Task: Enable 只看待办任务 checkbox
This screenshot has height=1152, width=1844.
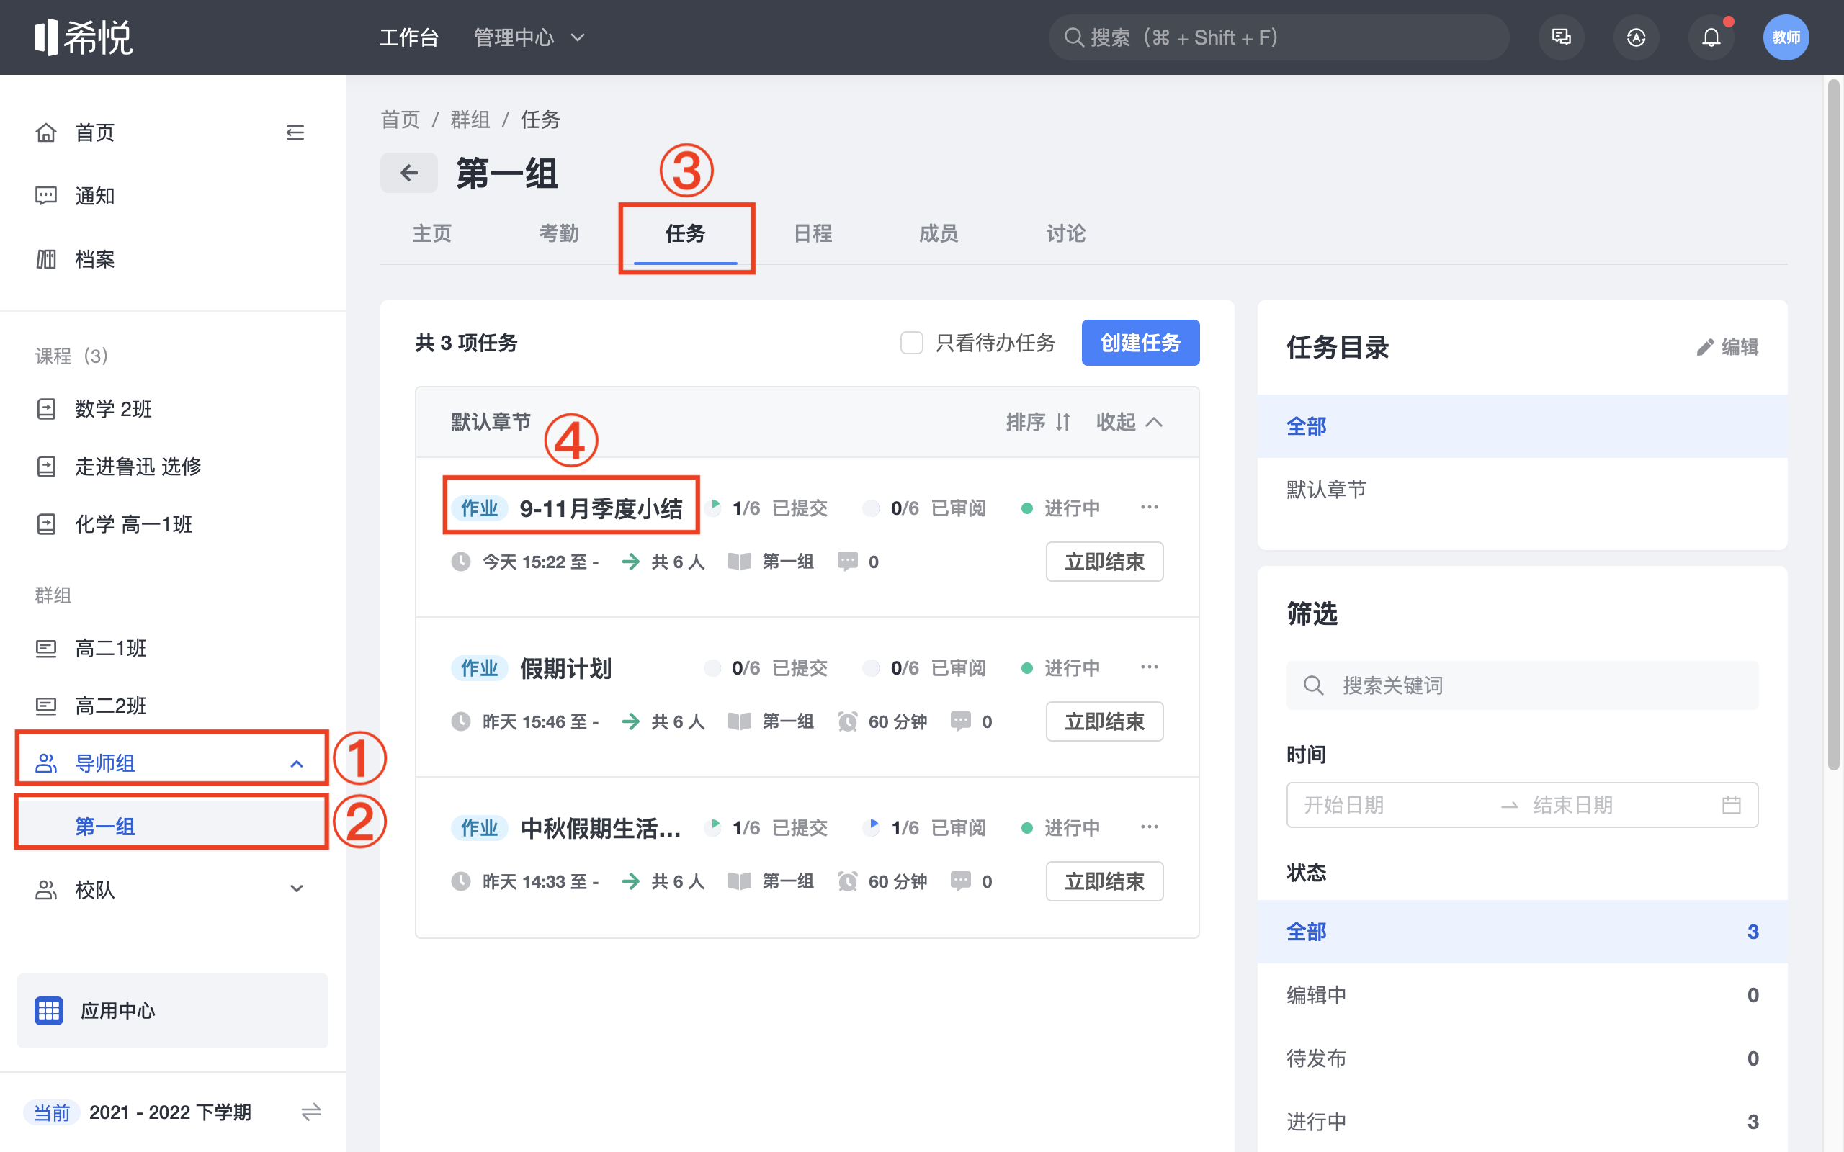Action: [911, 343]
